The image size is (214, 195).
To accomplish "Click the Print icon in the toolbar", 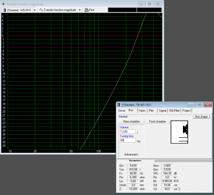I will click(x=87, y=10).
